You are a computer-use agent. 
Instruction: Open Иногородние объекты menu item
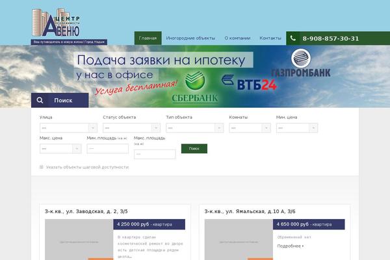click(x=190, y=38)
